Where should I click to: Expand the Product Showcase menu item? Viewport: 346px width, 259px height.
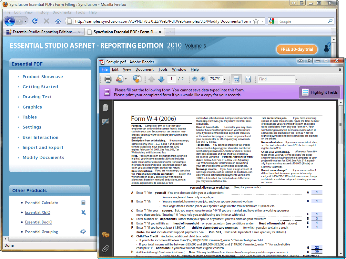[x=43, y=77]
